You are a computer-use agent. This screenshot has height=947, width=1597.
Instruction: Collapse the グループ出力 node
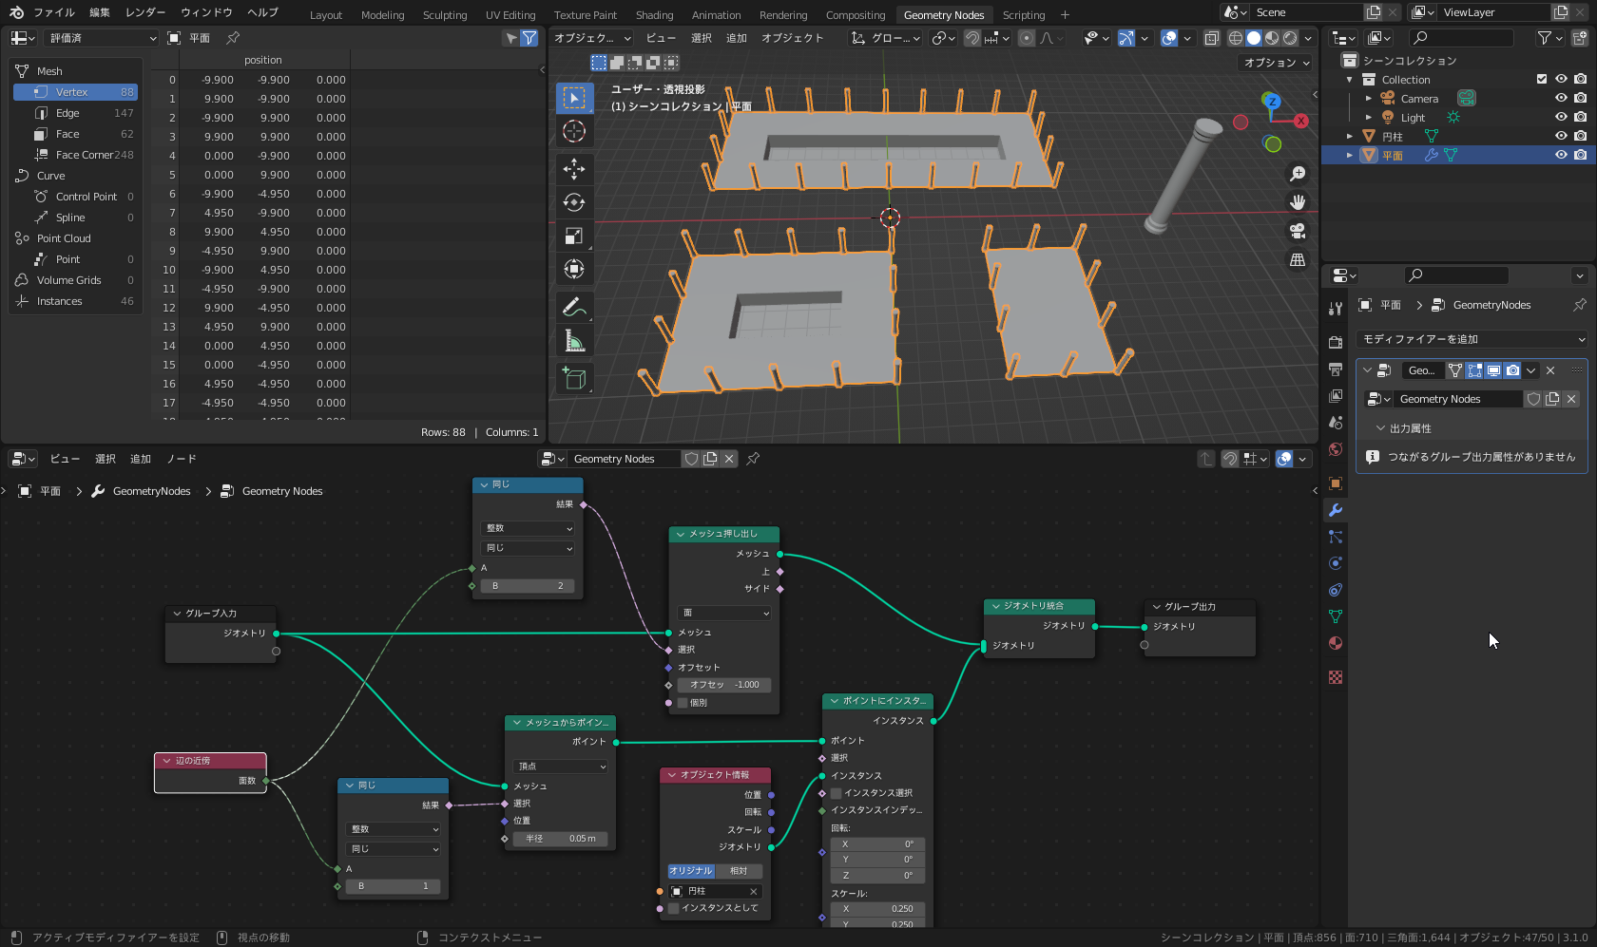coord(1157,607)
